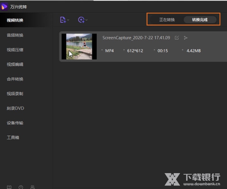The width and height of the screenshot is (227, 189).
Task: Open the user guide book icon
Action: pyautogui.click(x=9, y=187)
